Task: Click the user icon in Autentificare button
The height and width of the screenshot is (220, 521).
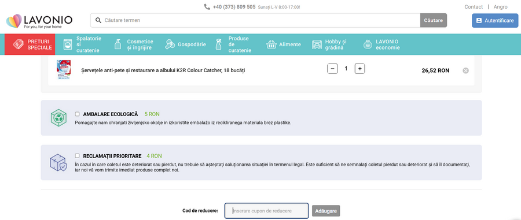Action: click(x=479, y=21)
